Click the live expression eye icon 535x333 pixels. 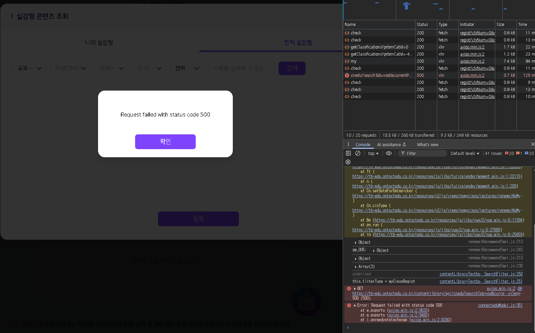coord(389,153)
